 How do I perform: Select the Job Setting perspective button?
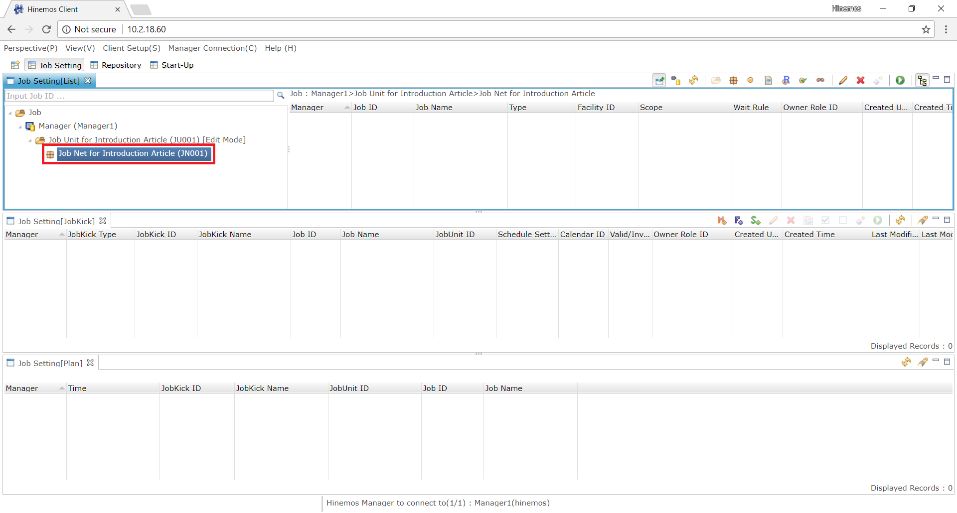click(x=54, y=65)
